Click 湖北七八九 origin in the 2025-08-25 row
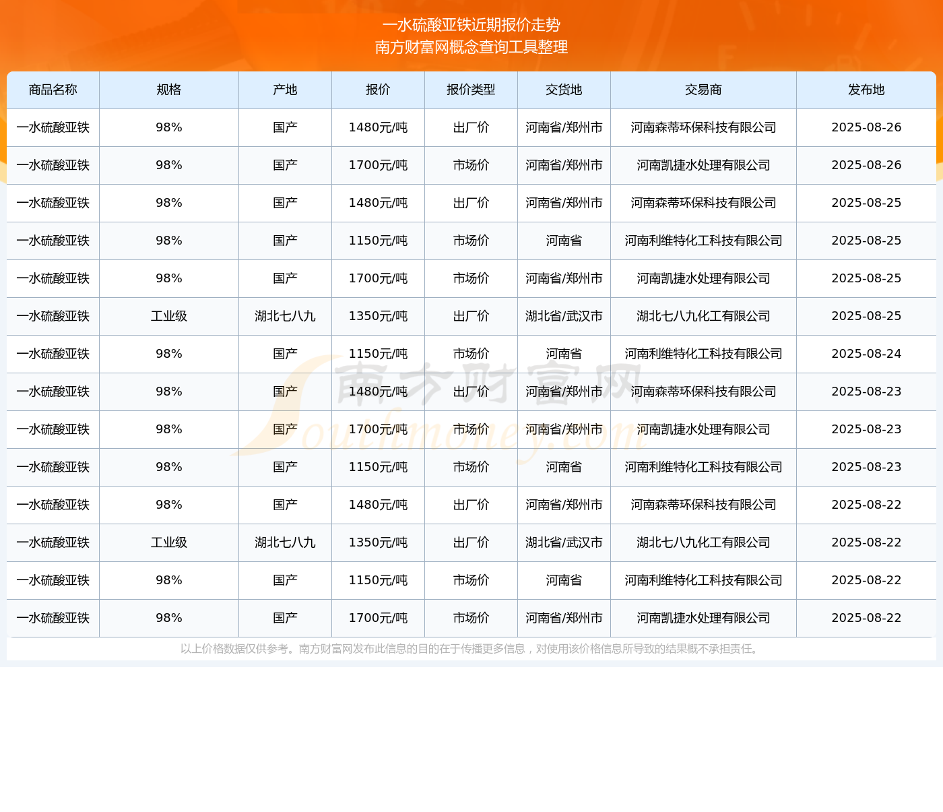Screen dimensions: 943x812 click(x=285, y=316)
